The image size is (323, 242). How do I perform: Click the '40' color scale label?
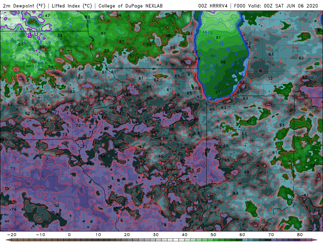pyautogui.click(x=185, y=235)
